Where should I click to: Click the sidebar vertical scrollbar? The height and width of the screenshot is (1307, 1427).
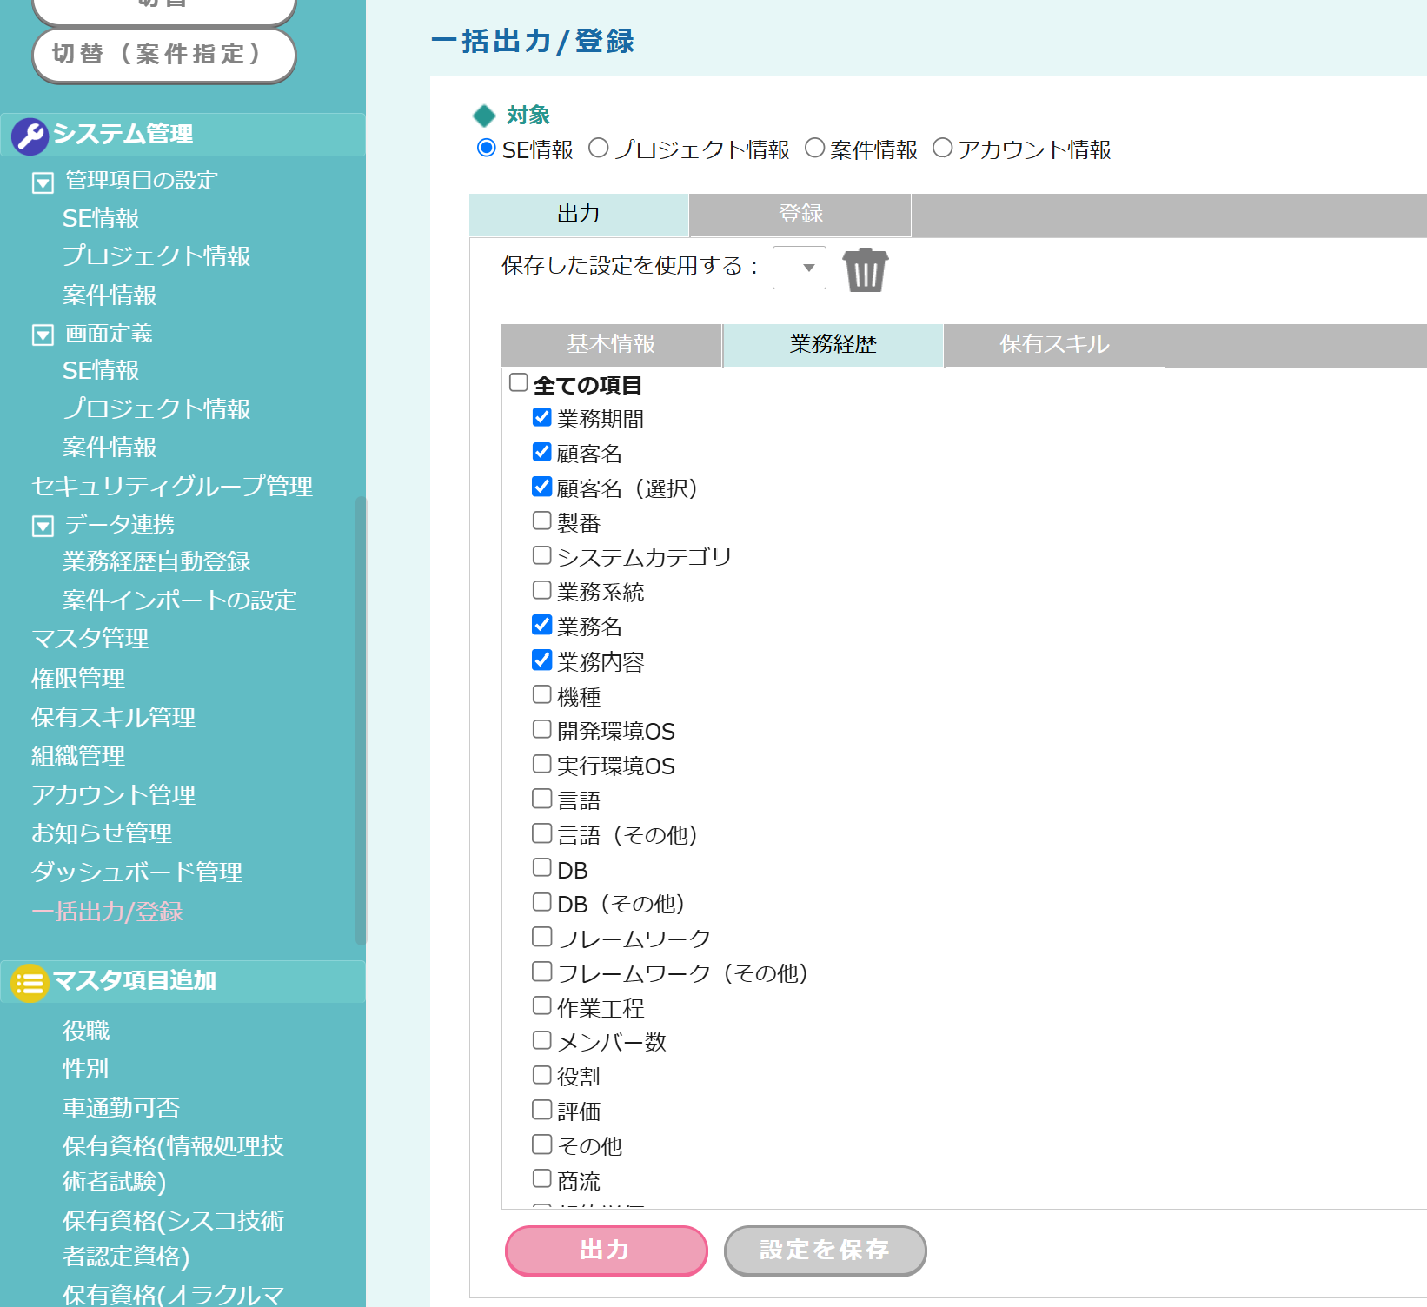[x=361, y=720]
